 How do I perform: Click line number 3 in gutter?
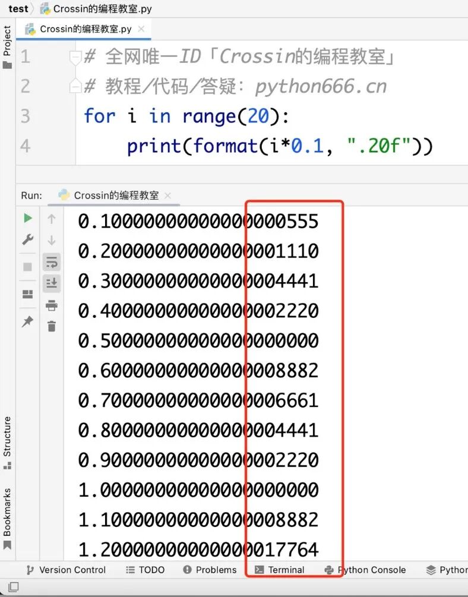coord(25,116)
